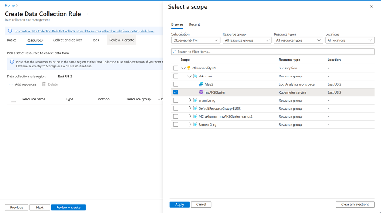Open the Subscription dropdown
The image size is (381, 213).
195,40
